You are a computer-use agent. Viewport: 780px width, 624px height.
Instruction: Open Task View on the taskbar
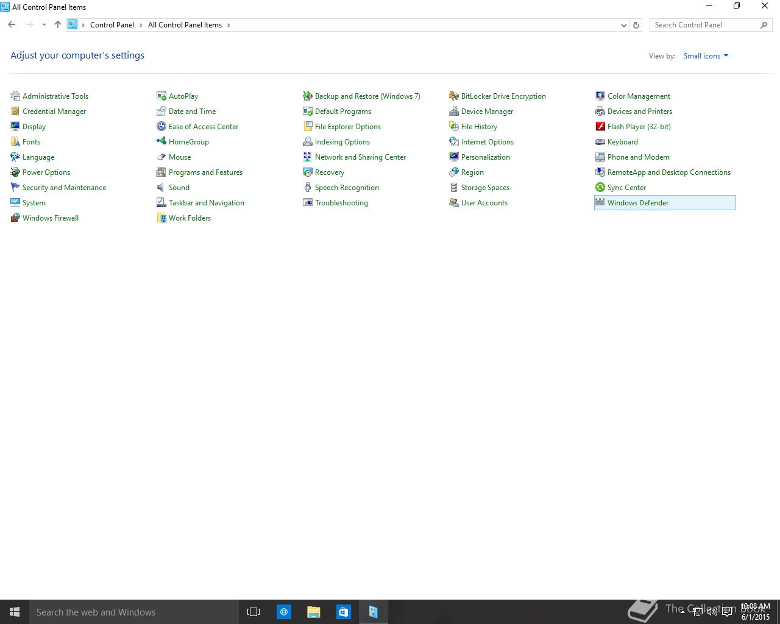(x=253, y=612)
